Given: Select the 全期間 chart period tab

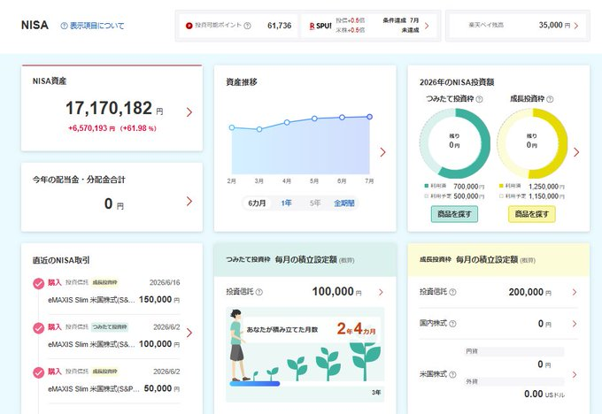Looking at the screenshot, I should click(x=344, y=203).
